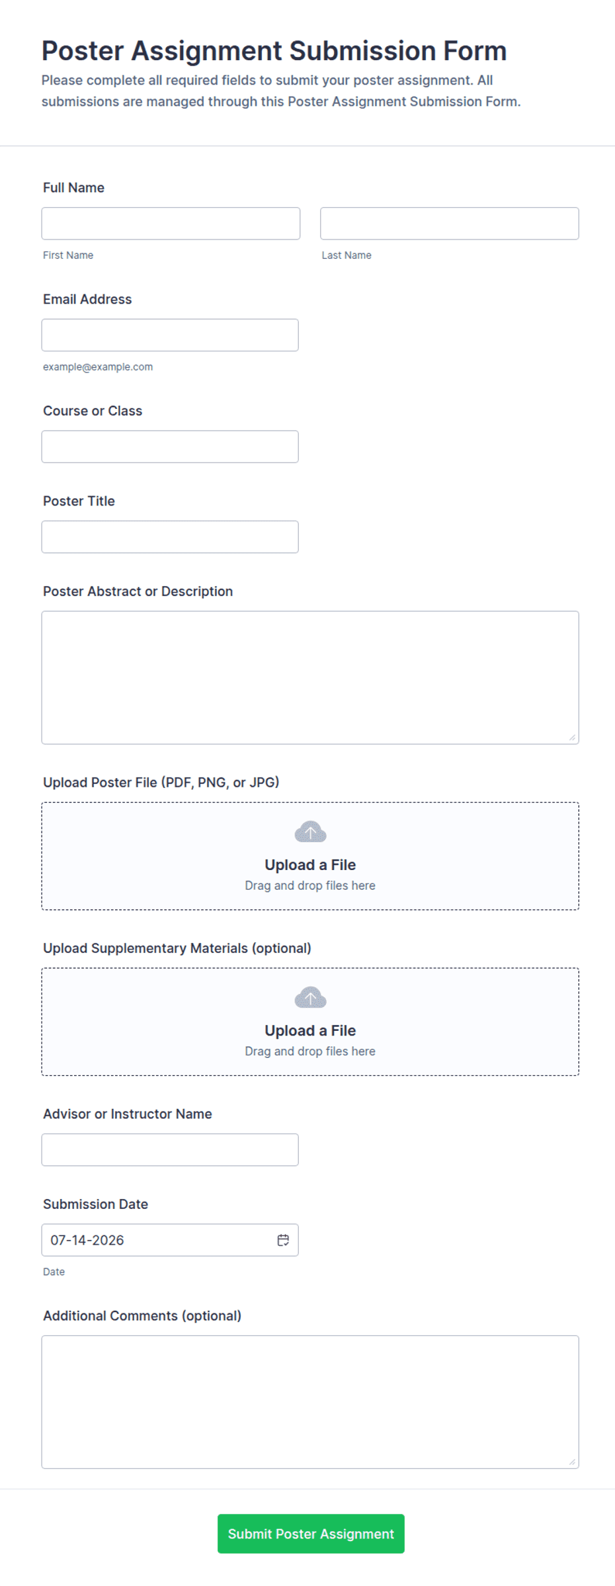Click the Last Name input field
This screenshot has height=1586, width=615.
pos(450,224)
